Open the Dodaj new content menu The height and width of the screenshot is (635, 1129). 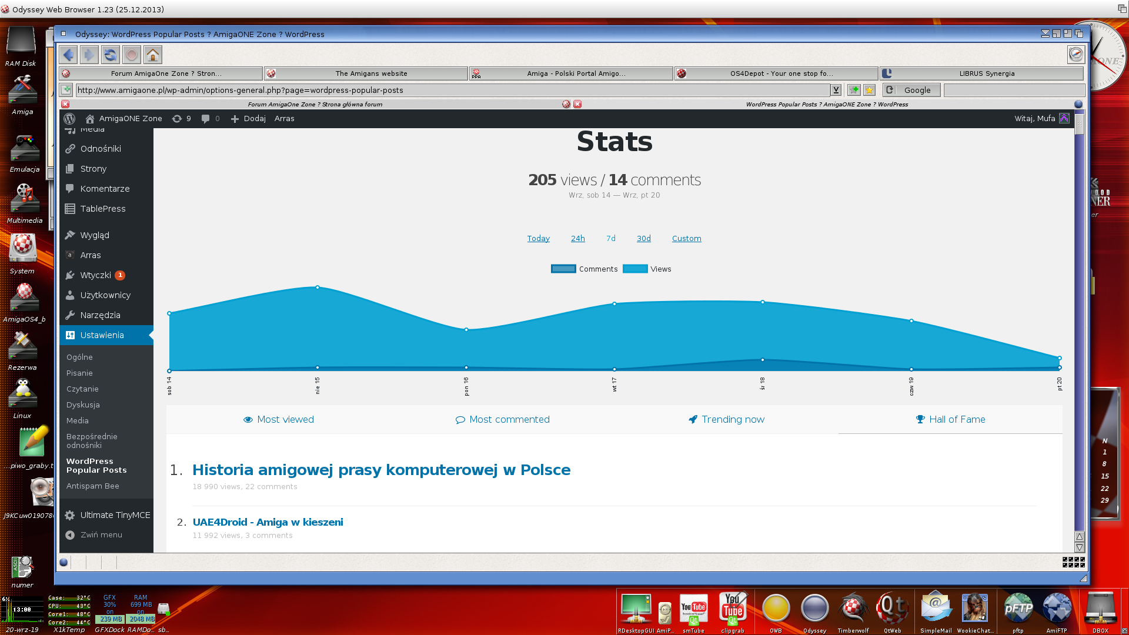248,119
